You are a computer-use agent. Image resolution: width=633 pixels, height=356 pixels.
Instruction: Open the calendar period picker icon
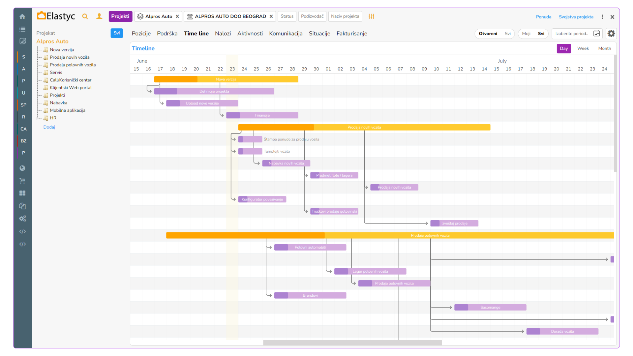tap(596, 34)
